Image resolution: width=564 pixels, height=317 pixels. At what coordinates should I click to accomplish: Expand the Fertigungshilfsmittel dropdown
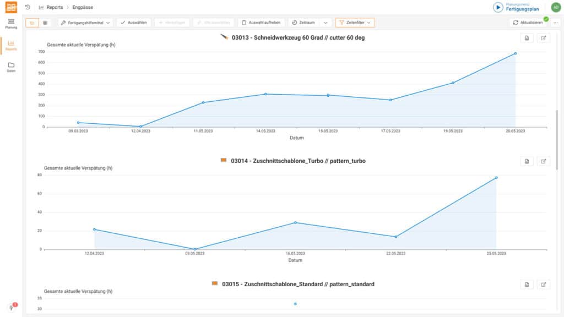[85, 23]
